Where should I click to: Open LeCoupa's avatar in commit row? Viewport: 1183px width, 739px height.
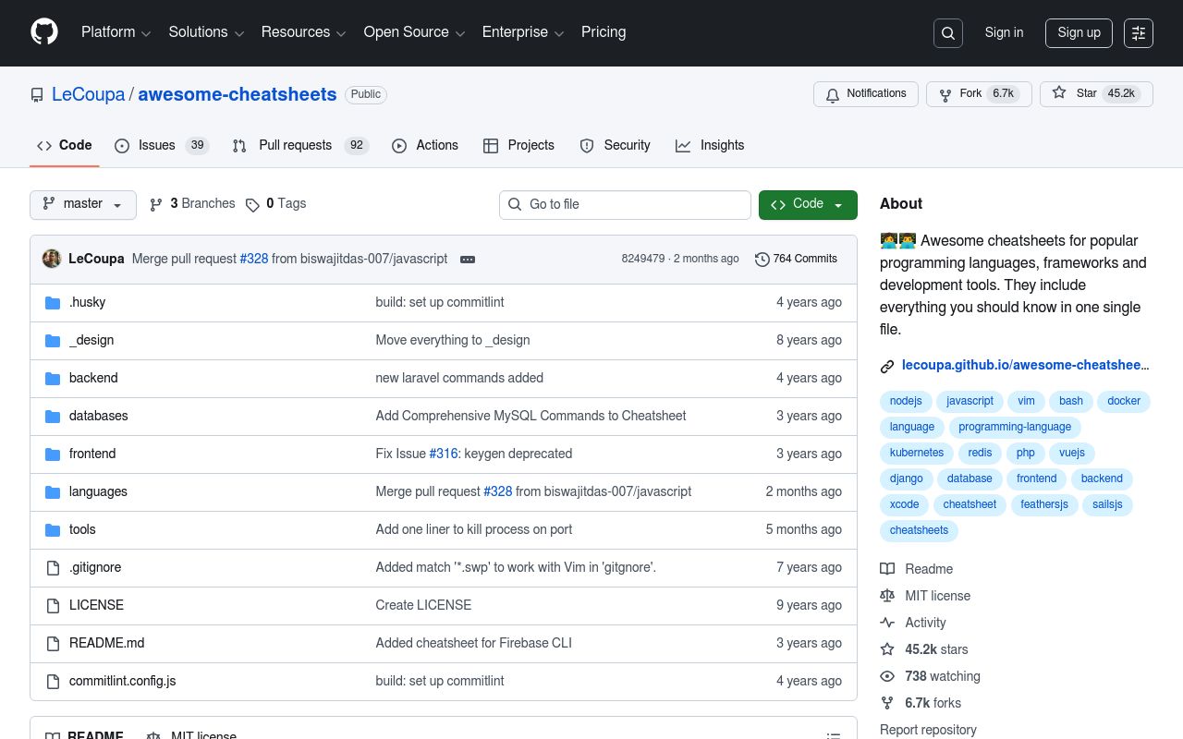(x=52, y=259)
